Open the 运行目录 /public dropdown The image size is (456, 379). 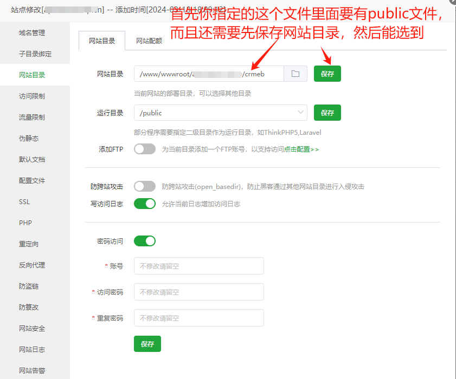pyautogui.click(x=220, y=113)
